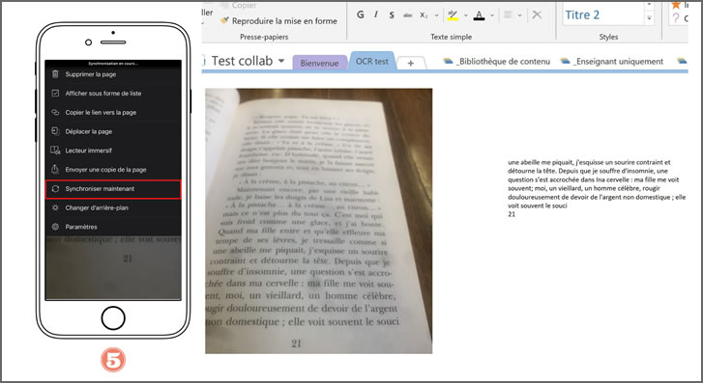Tap Copier le lien vers la page
Screen dimensions: 703x383
coord(113,112)
